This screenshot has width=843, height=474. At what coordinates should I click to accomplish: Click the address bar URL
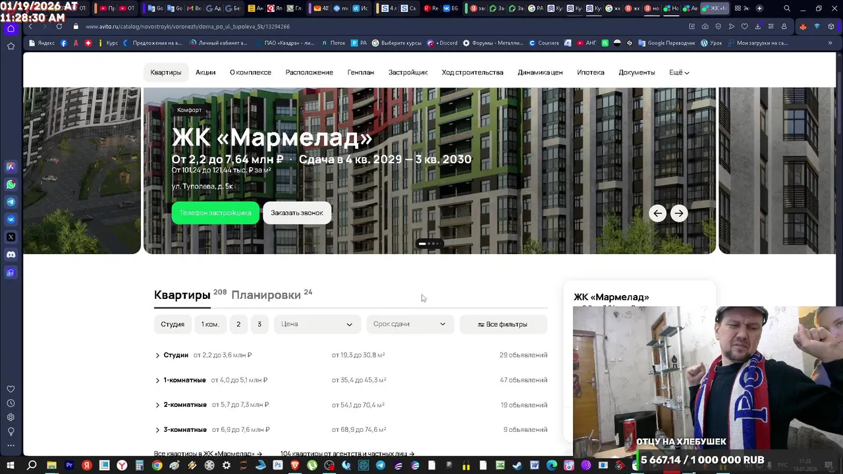[x=188, y=26]
